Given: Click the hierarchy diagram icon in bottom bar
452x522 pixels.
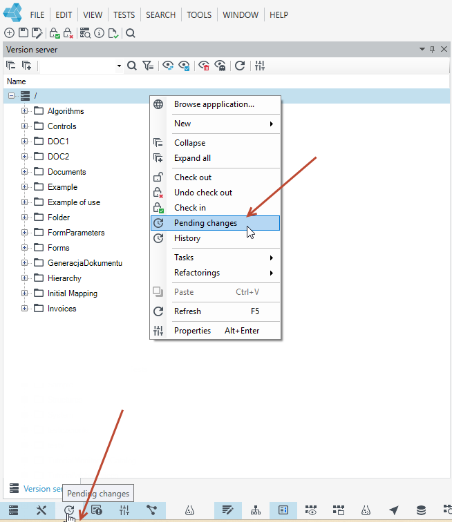Looking at the screenshot, I should tap(256, 510).
